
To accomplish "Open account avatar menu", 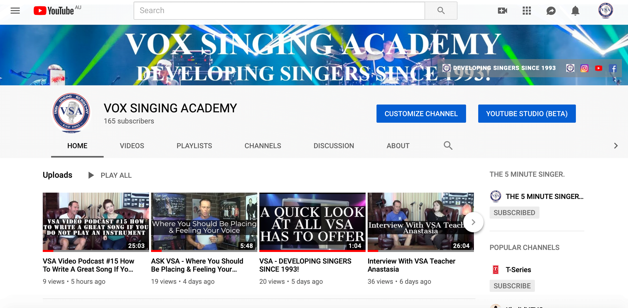I will tap(605, 11).
